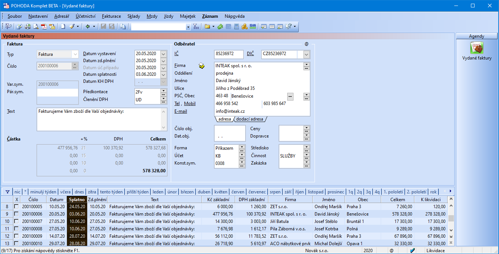
Task: Click the IČ underlined label link
Action: click(176, 54)
